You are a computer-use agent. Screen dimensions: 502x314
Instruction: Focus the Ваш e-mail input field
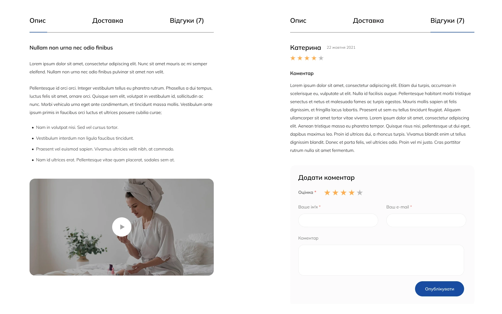point(426,220)
